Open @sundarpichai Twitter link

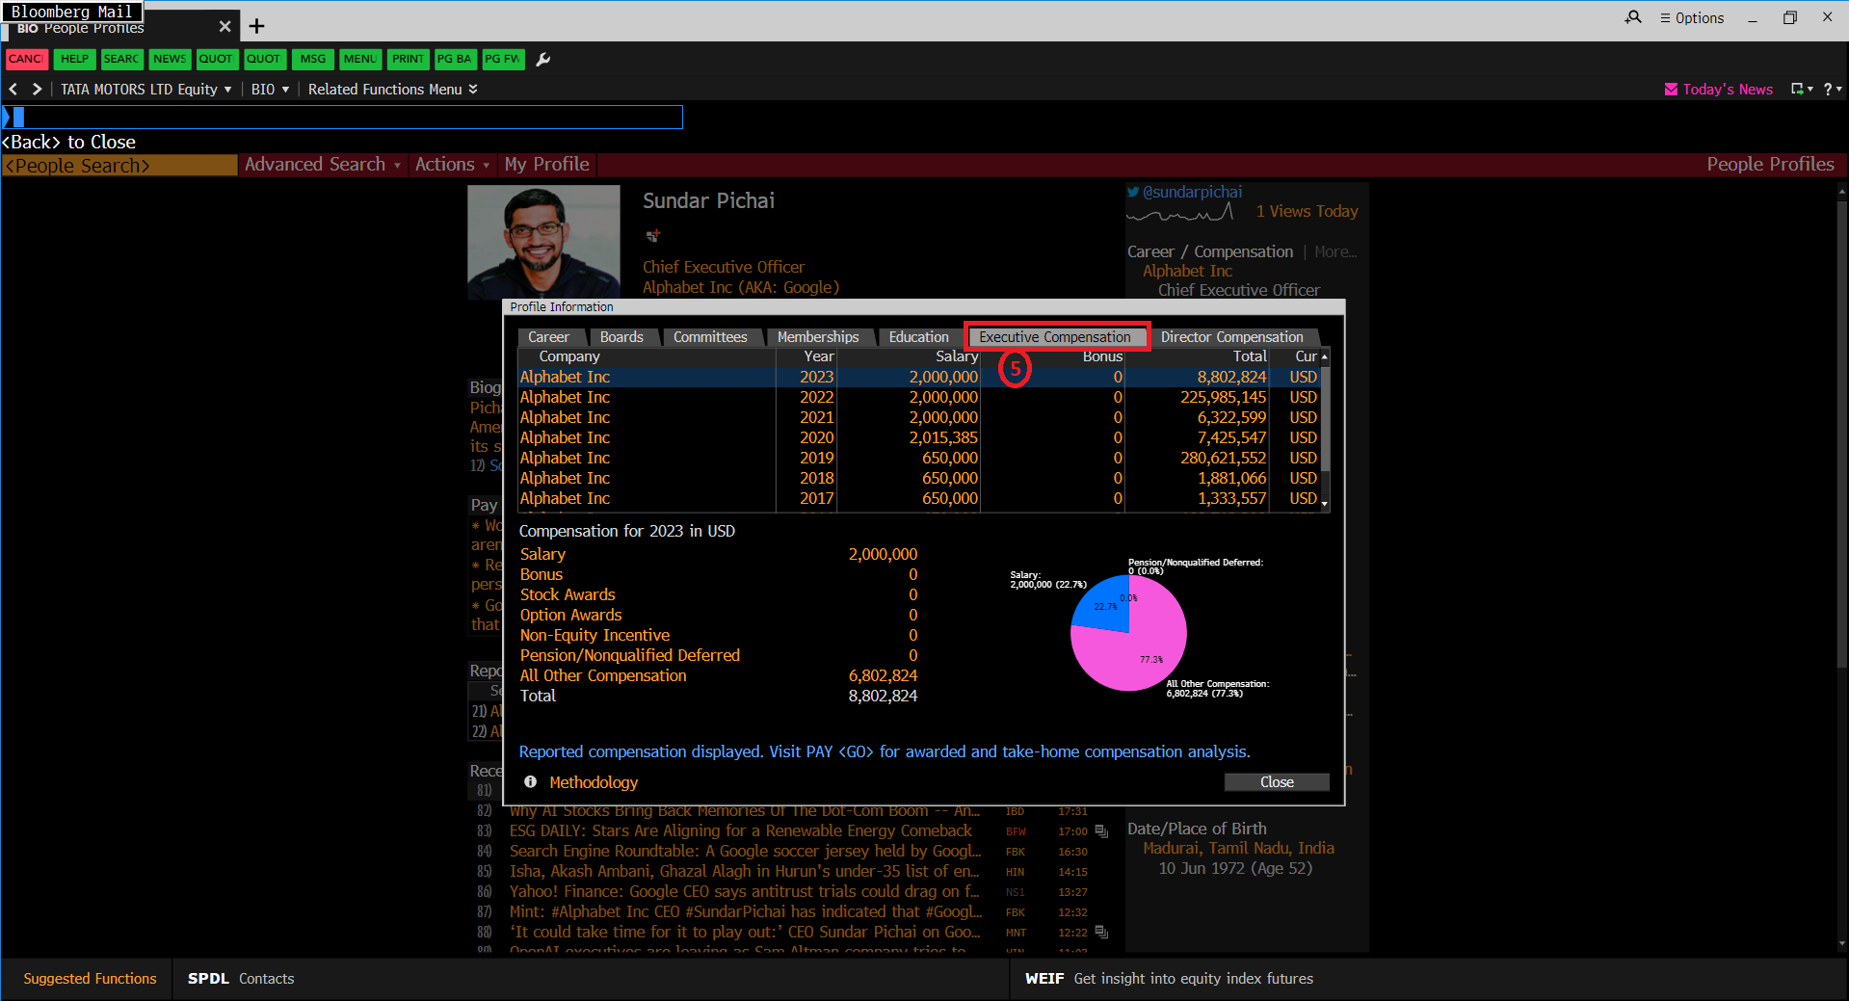[1192, 192]
